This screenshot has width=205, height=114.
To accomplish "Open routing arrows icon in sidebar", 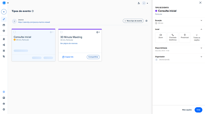I will (4, 57).
